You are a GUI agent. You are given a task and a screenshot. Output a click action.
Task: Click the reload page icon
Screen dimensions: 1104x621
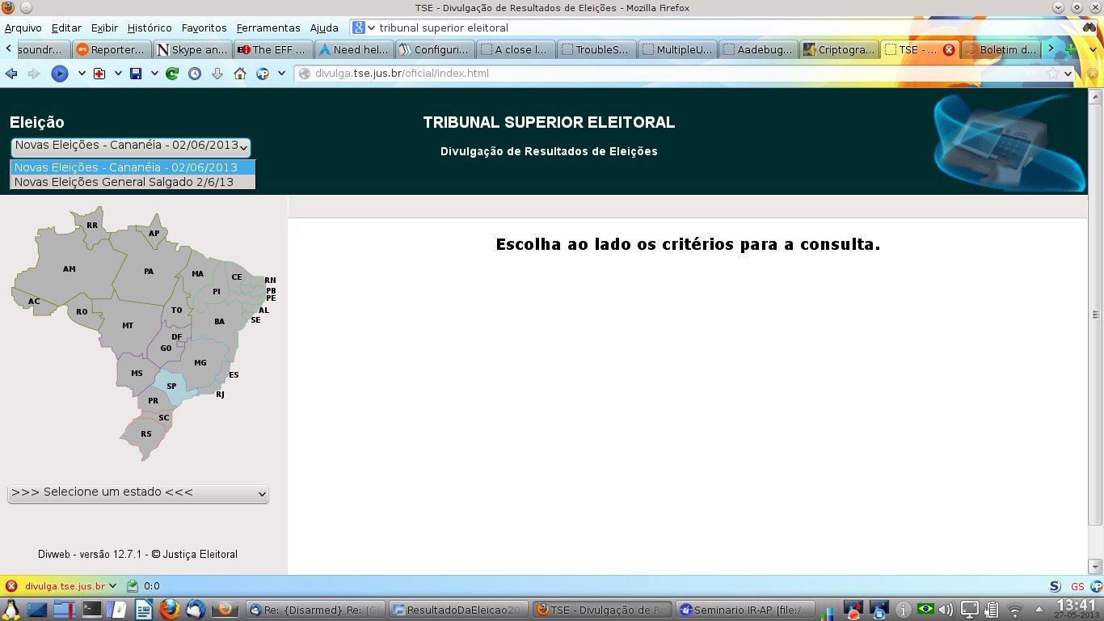[x=172, y=74]
